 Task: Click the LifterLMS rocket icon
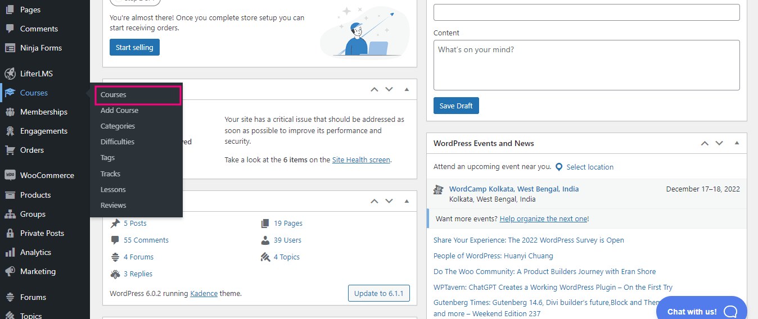(x=10, y=74)
